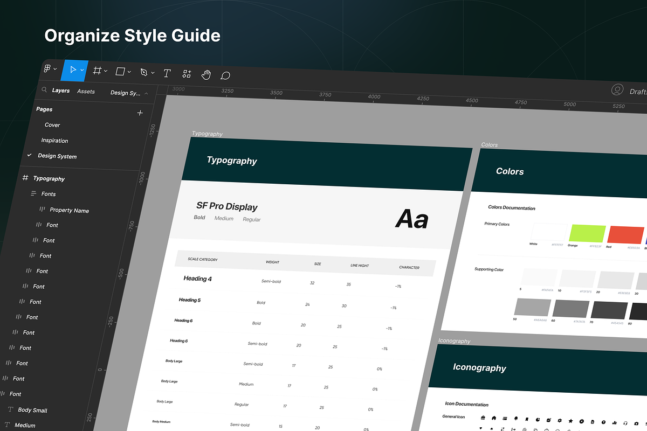This screenshot has height=431, width=647.
Task: Select supporting color swatch 10
Action: pos(577,279)
